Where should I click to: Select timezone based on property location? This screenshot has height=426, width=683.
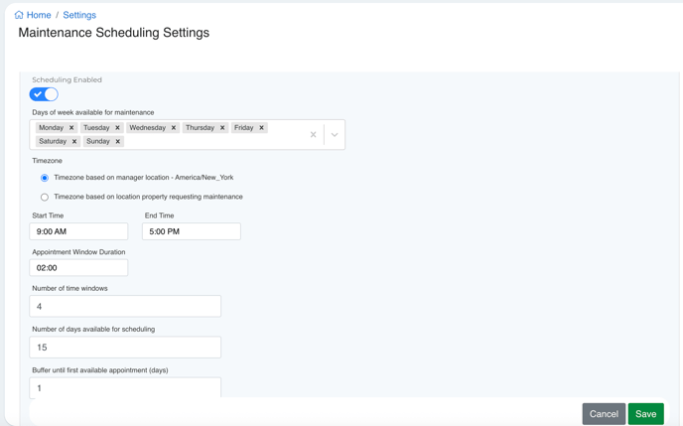point(45,197)
